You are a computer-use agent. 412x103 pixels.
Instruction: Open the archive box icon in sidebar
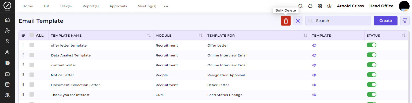[x=8, y=85]
